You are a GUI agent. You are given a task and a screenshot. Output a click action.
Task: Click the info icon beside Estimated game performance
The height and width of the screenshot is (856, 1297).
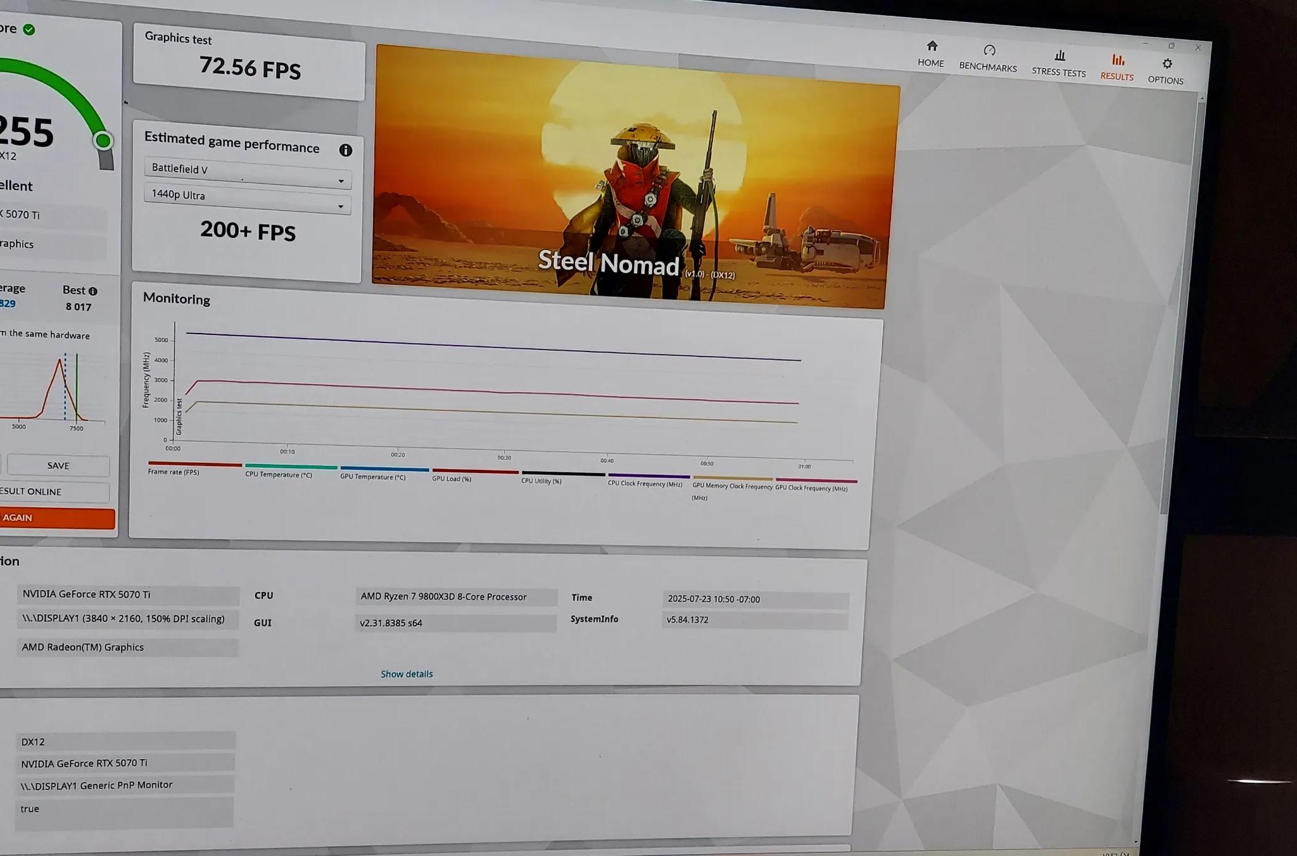coord(345,150)
